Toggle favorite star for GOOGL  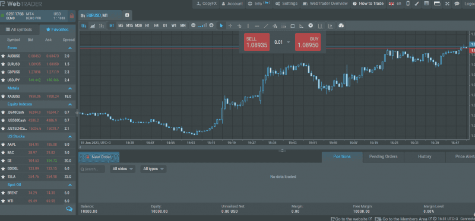click(x=3, y=169)
